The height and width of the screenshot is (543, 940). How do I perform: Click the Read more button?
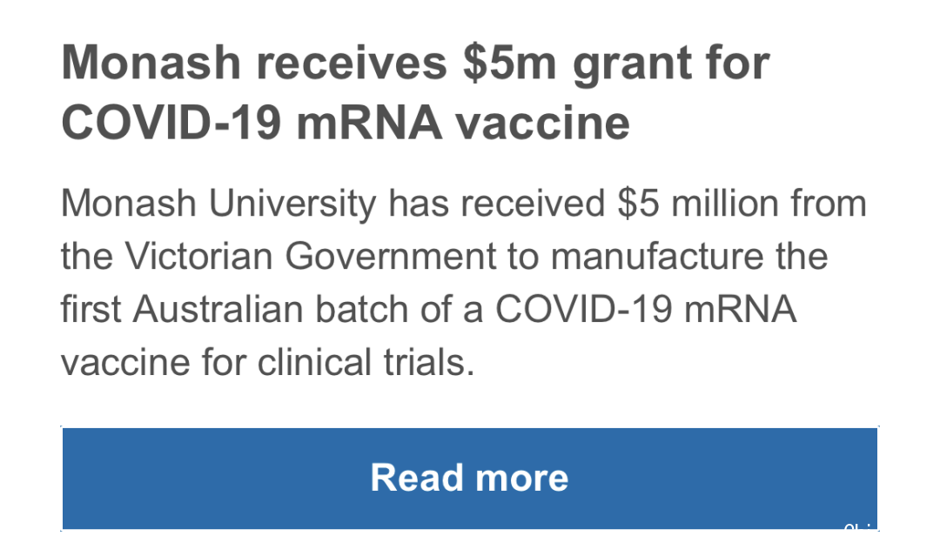pos(469,479)
